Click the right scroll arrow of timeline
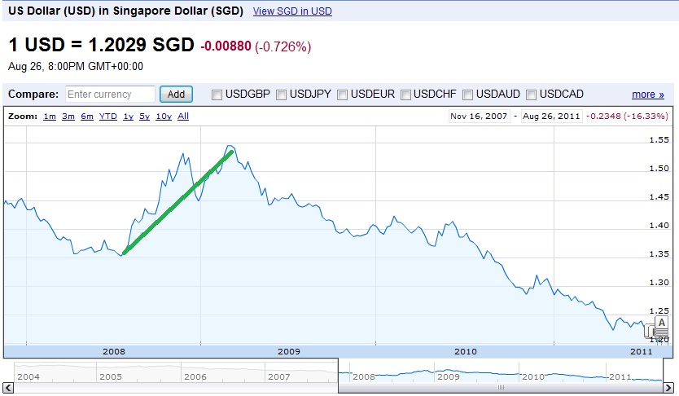The height and width of the screenshot is (396, 679). click(668, 388)
